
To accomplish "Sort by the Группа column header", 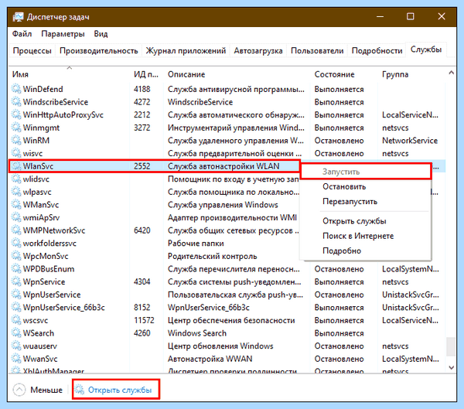I will (x=411, y=74).
